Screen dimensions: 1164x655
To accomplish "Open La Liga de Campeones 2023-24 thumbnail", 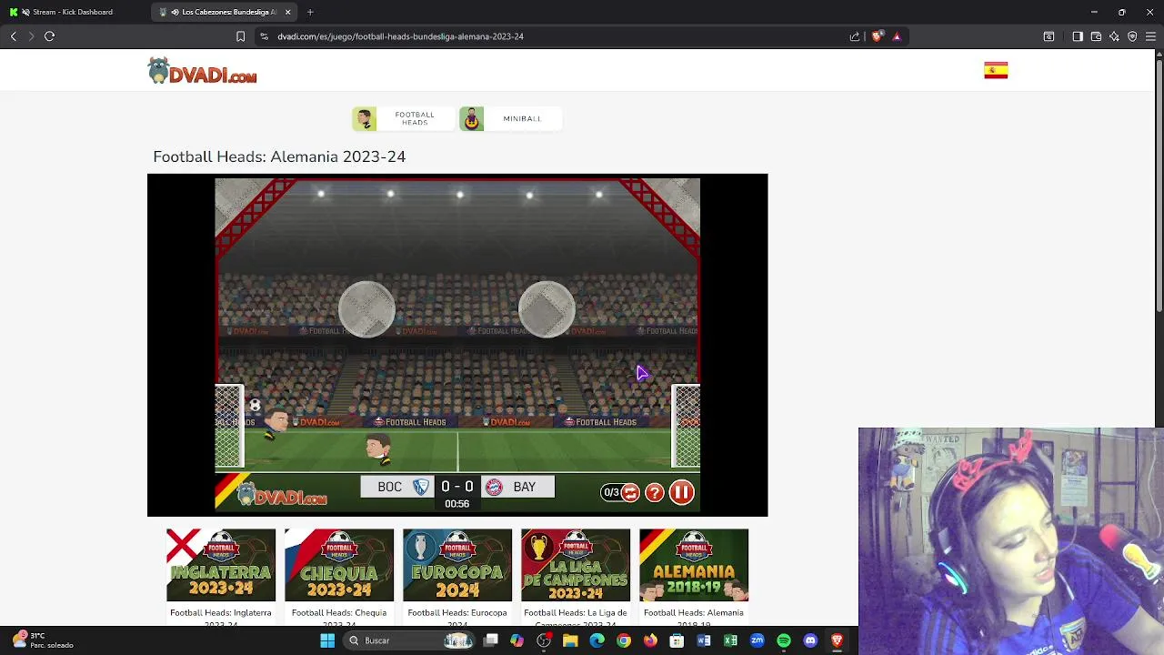I will 576,565.
